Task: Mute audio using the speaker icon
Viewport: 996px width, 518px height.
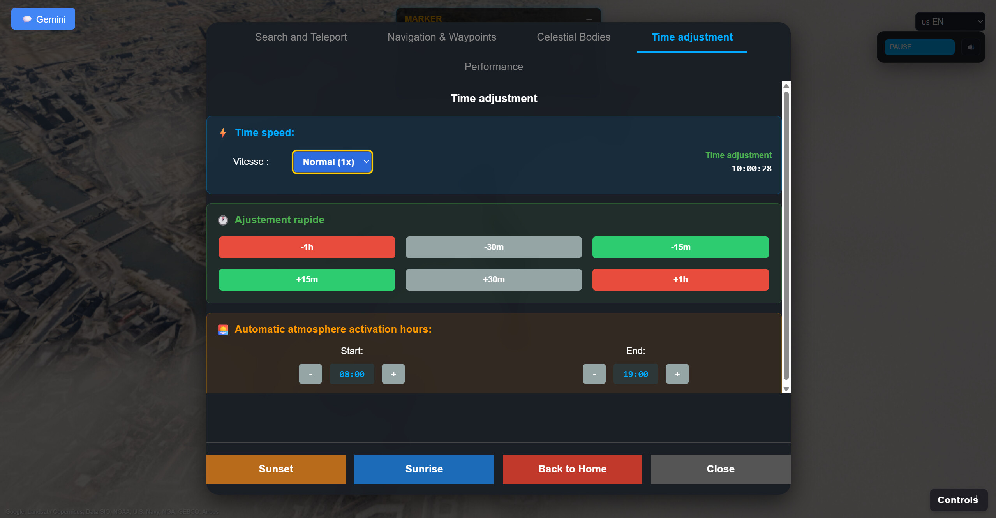Action: pos(971,47)
